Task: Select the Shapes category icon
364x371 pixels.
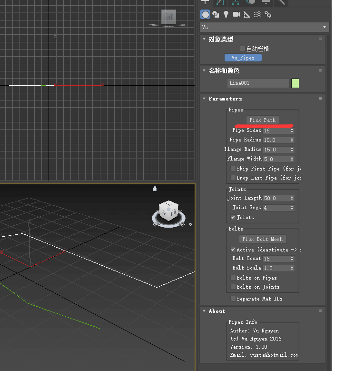Action: (216, 14)
